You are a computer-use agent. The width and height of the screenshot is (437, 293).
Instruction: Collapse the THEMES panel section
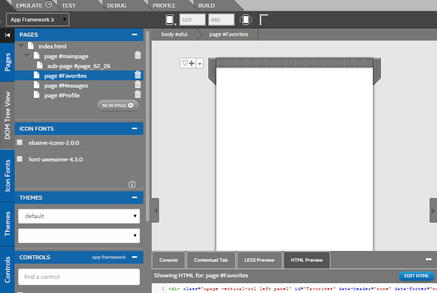pos(135,197)
